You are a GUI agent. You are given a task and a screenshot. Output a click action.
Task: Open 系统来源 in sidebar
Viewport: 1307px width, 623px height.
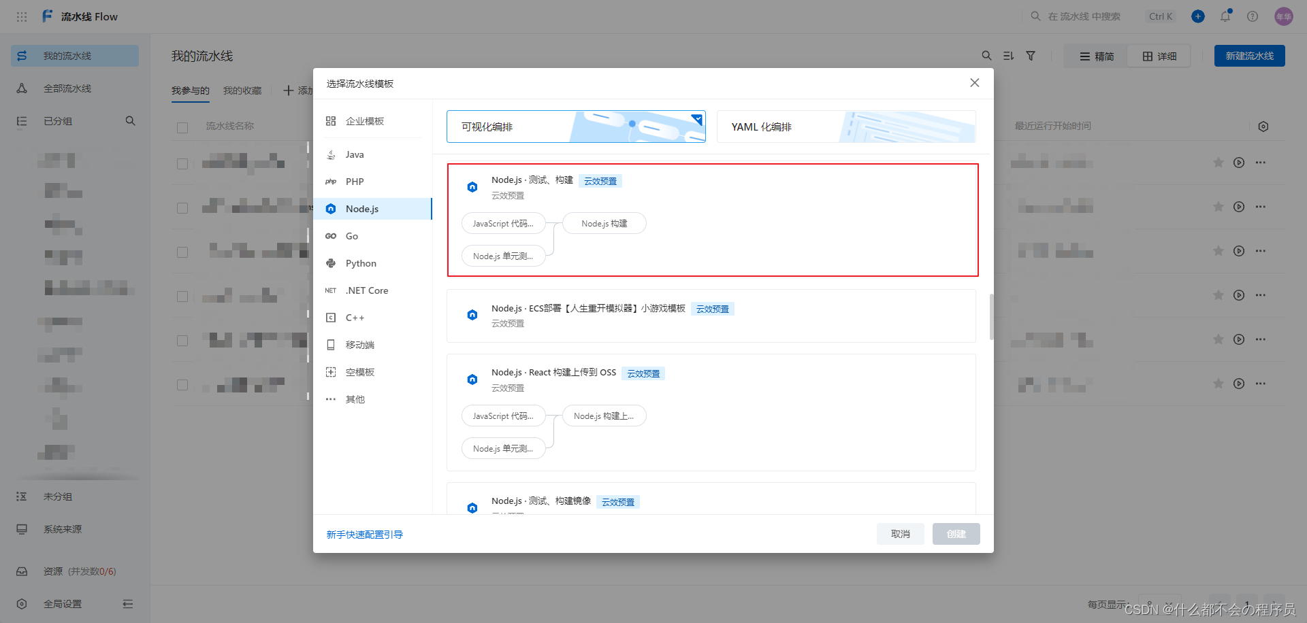point(75,529)
